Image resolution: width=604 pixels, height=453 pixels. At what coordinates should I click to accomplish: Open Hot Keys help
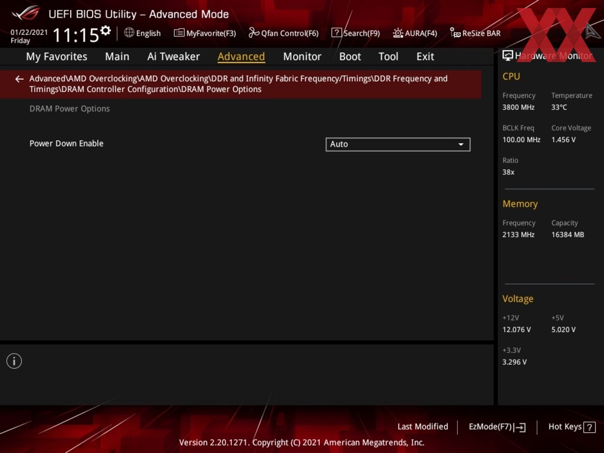(572, 427)
